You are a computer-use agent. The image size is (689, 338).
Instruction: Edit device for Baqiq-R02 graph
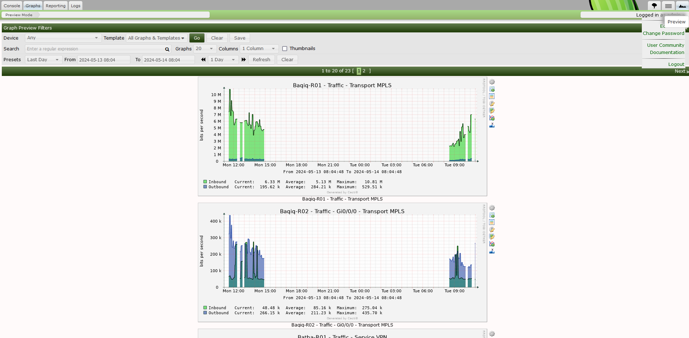tap(492, 230)
